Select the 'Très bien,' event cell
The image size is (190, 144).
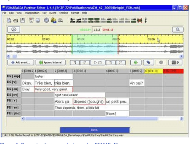44,83
